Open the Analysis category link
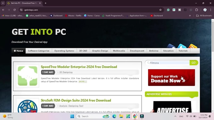This screenshot has height=120, width=214. tap(63, 106)
